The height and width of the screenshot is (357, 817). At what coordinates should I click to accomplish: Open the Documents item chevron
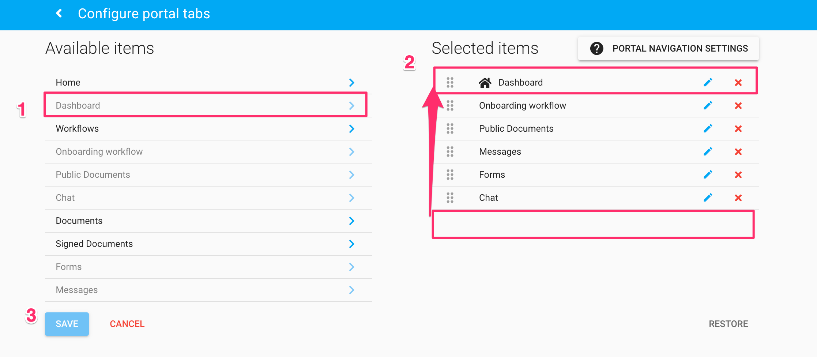[351, 221]
